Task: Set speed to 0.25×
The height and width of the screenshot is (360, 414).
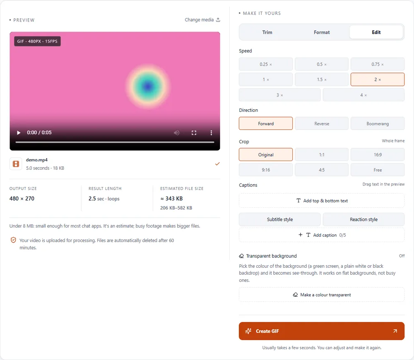Action: coord(266,64)
